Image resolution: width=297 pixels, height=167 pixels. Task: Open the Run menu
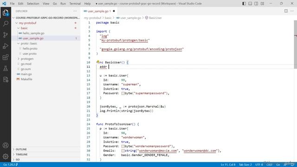tap(63, 4)
